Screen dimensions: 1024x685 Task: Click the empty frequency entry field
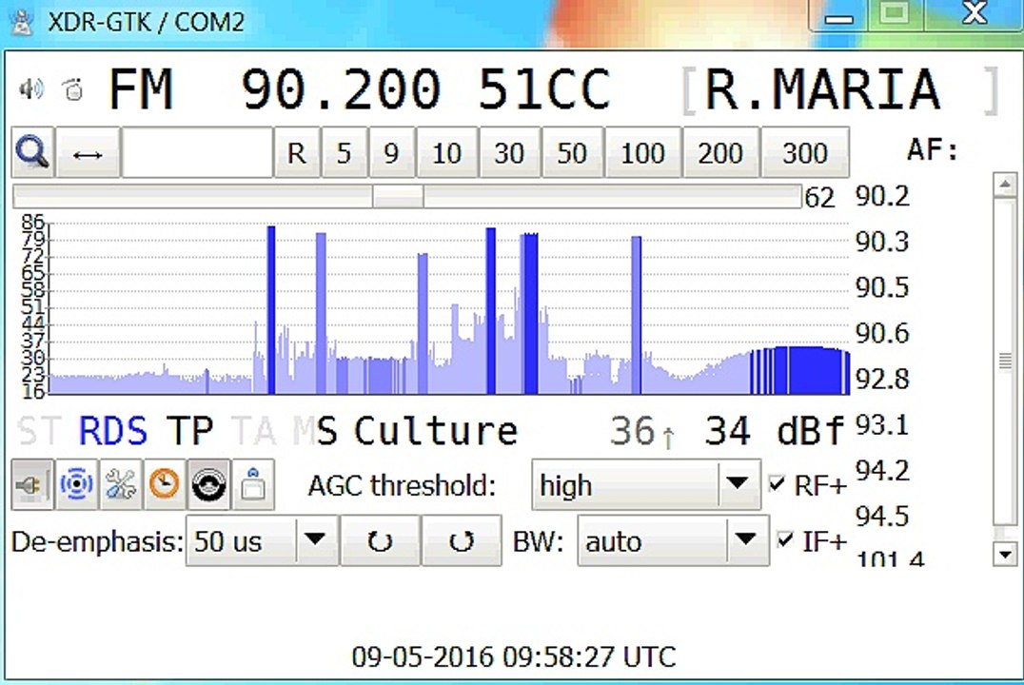coord(197,153)
